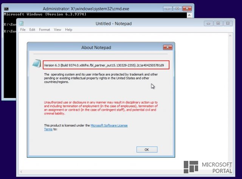The image size is (242, 179).
Task: Minimize the Untitled - Notepad window
Action: coord(208,23)
